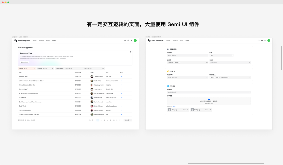Open the help icon in the top navbar
This screenshot has height=165, width=283.
tap(128, 40)
